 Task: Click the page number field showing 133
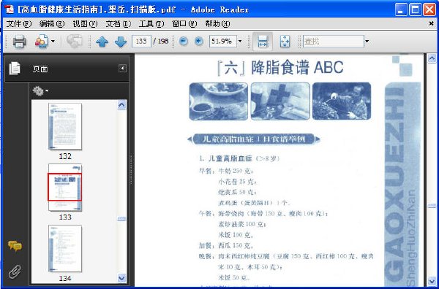pos(141,42)
